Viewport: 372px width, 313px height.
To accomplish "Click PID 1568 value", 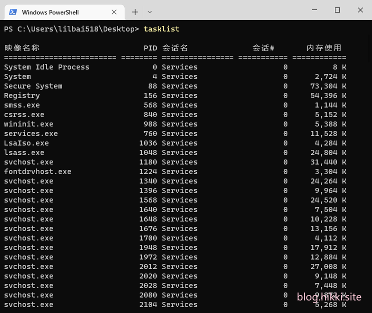I will point(148,200).
